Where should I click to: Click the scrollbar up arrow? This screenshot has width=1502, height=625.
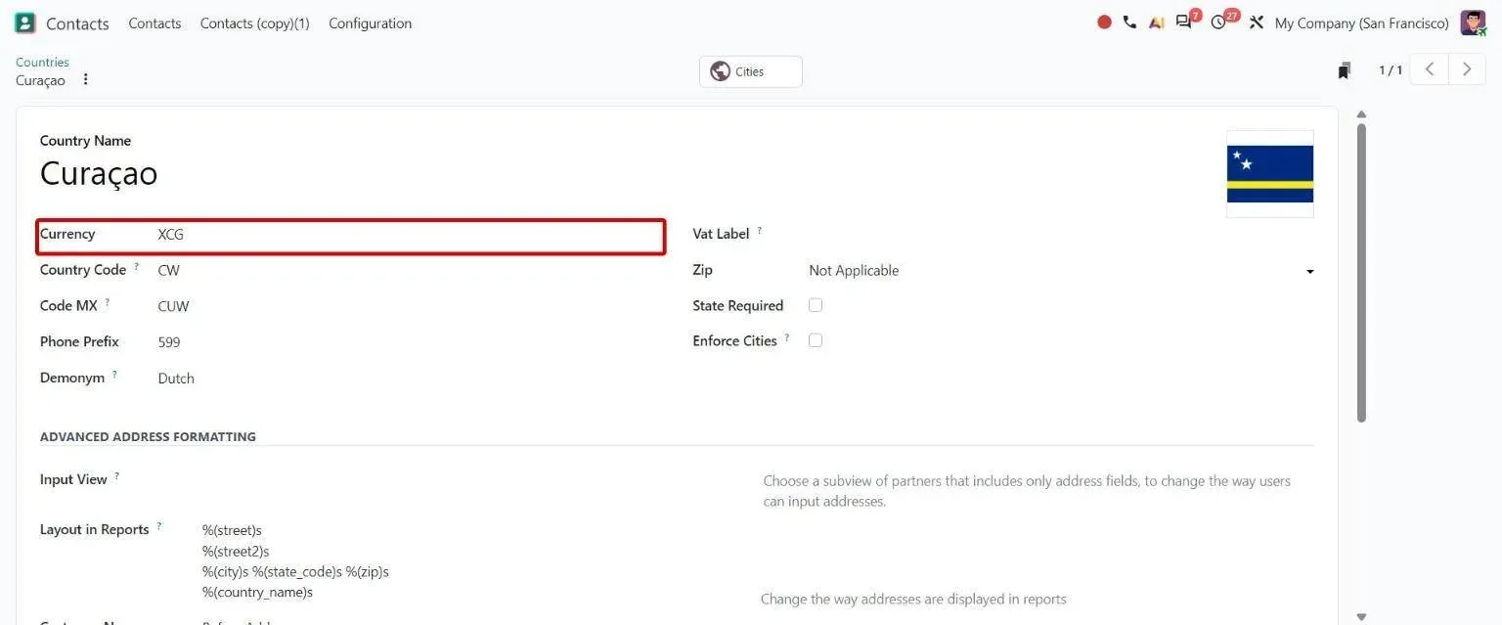coord(1361,114)
